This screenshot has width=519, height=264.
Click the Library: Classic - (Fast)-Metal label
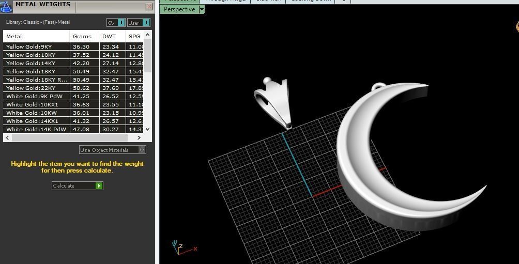click(38, 22)
